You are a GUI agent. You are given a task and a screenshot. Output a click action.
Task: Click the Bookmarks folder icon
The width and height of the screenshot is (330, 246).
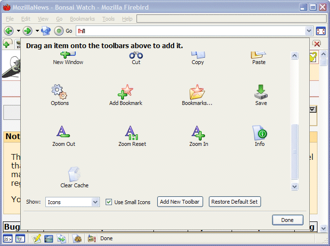tap(197, 91)
